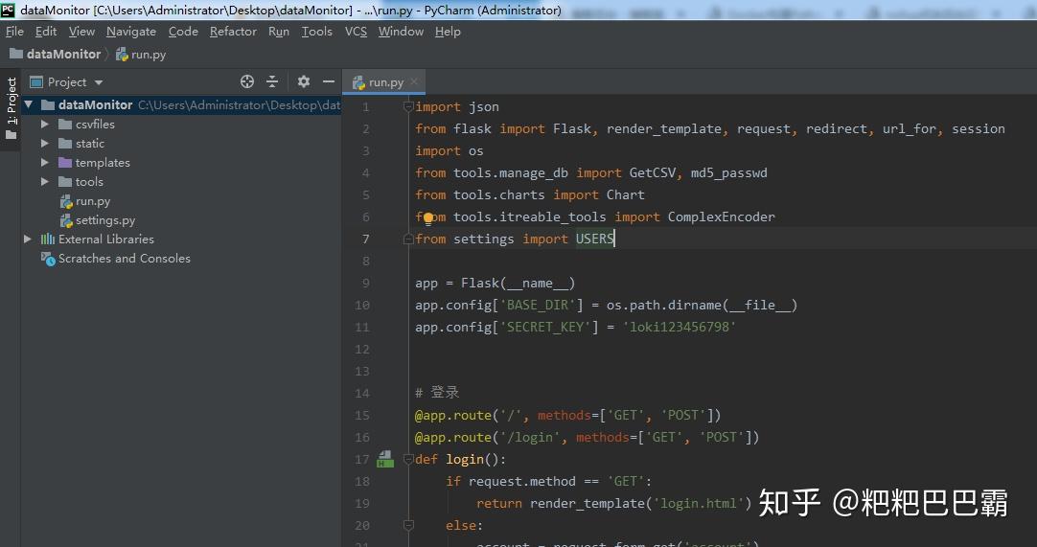1037x547 pixels.
Task: Open the Navigate menu
Action: 131,32
